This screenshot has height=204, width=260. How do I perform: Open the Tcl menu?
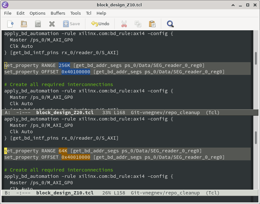pos(89,13)
